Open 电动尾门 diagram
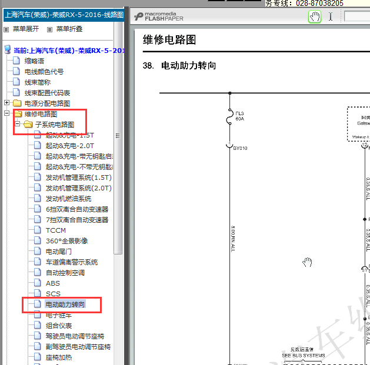Viewport: 370px width, 365px height. click(58, 252)
